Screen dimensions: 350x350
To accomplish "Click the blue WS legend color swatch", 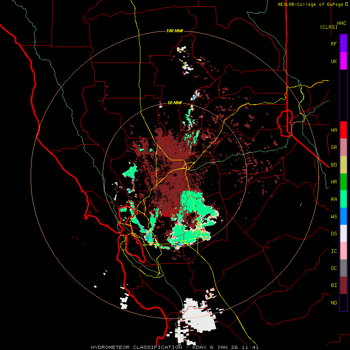I will pos(343,217).
